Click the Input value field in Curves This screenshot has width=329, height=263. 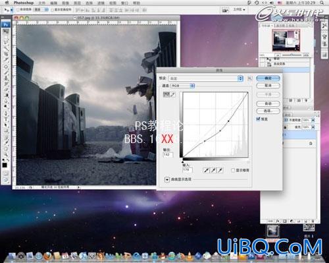click(187, 170)
